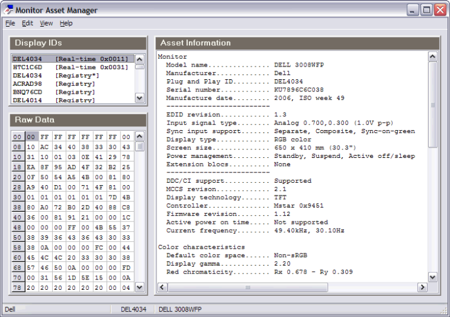
Task: Select ACRAD98 Registry display entry
Action: 73,84
